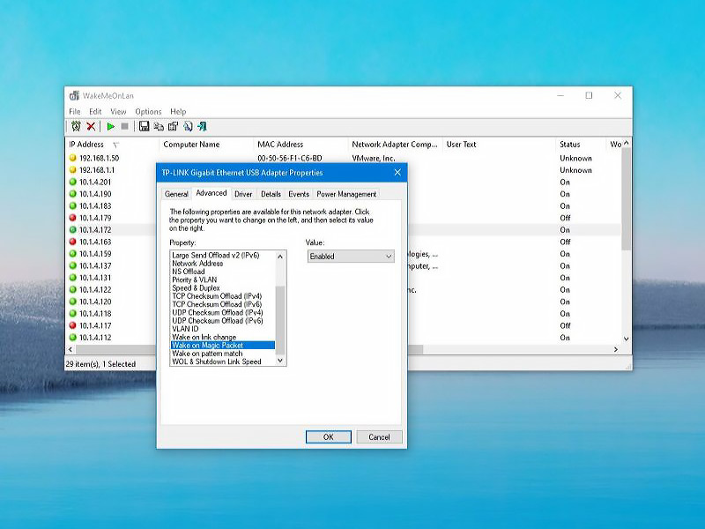
Task: Click the Exit toolbar icon
Action: [x=202, y=127]
